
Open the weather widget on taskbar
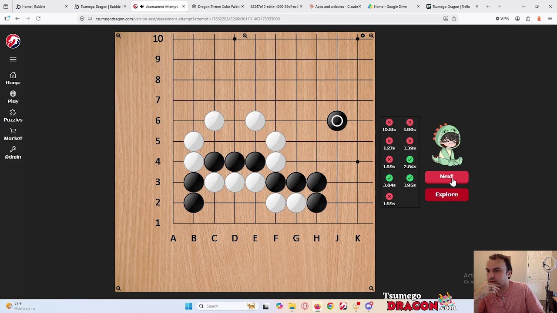[x=20, y=306]
